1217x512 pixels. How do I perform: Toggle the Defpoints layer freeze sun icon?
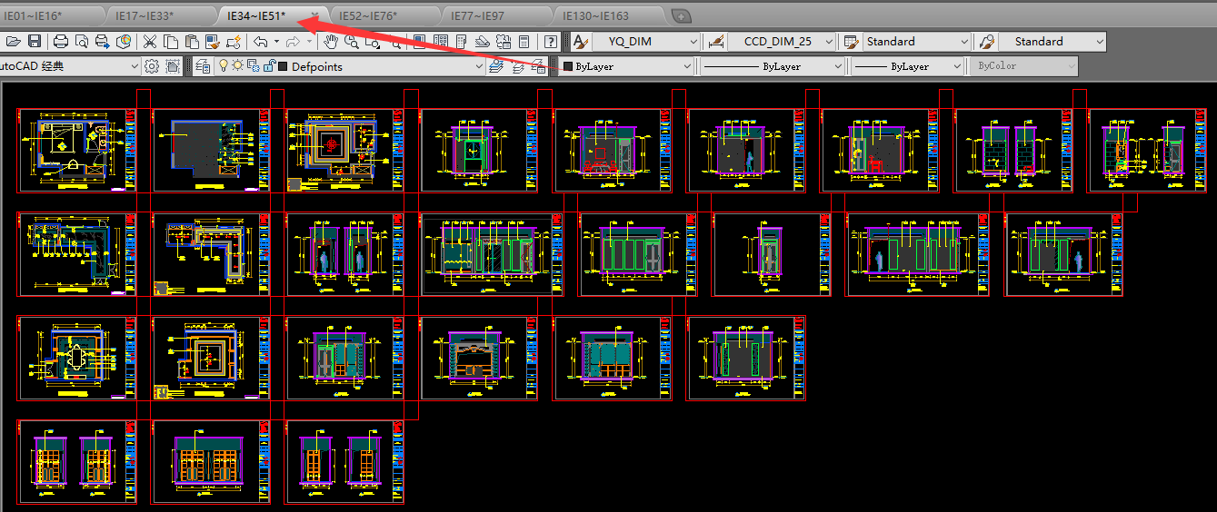(238, 66)
